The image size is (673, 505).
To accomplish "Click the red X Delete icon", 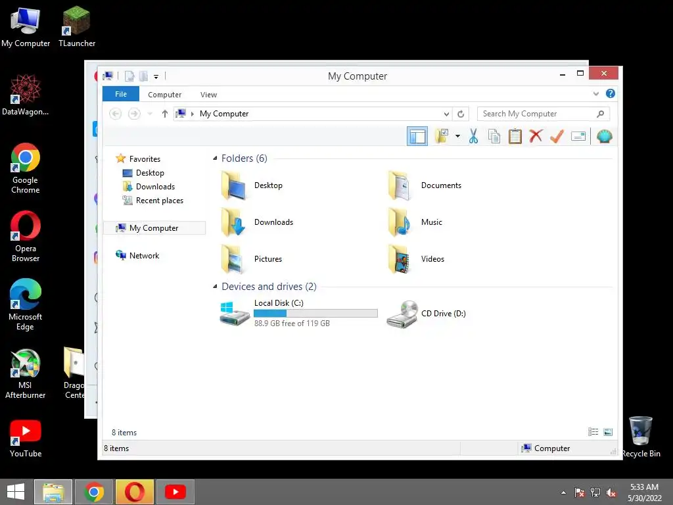I will 536,136.
